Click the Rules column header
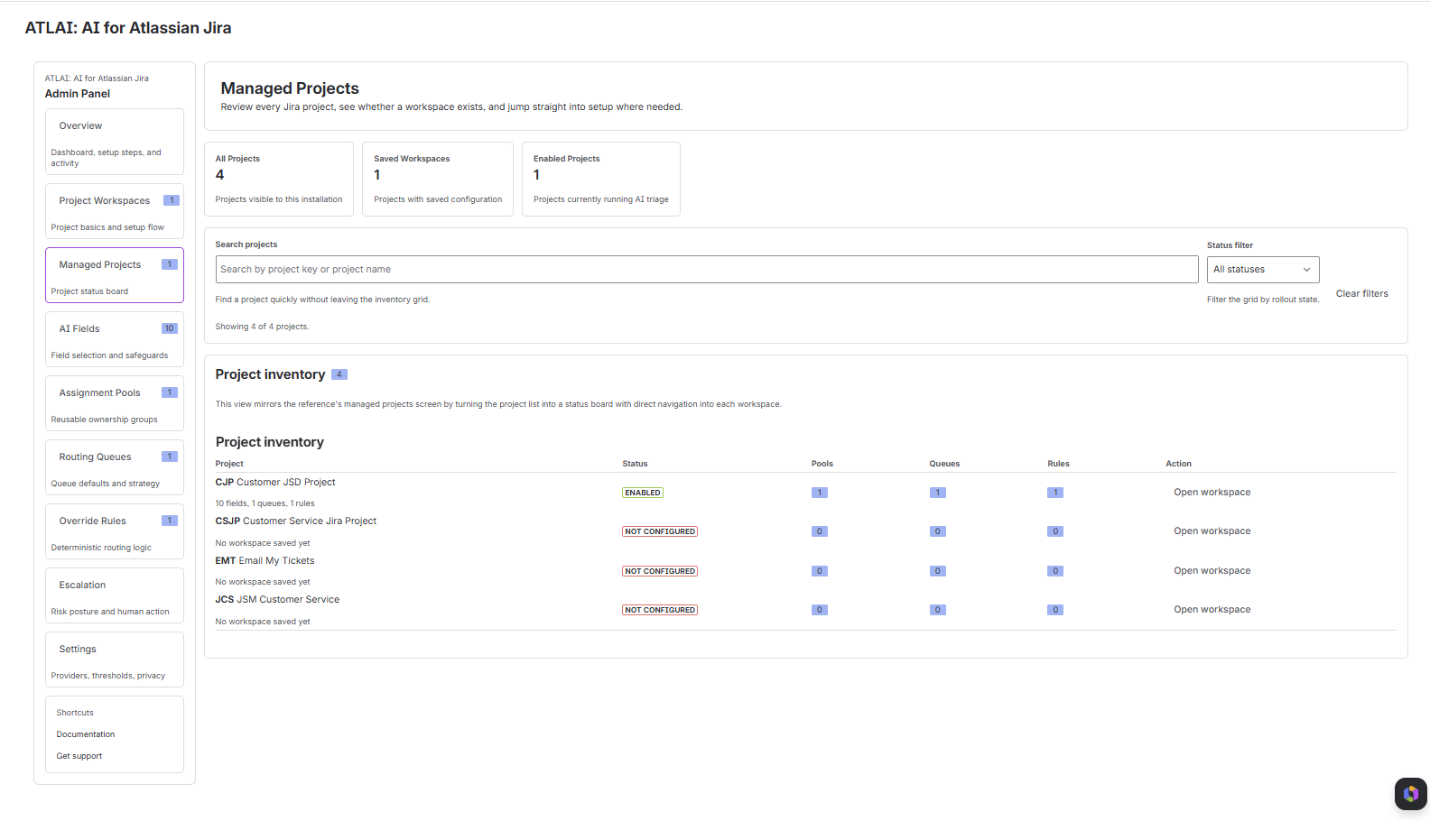Image resolution: width=1430 pixels, height=821 pixels. pyautogui.click(x=1058, y=464)
